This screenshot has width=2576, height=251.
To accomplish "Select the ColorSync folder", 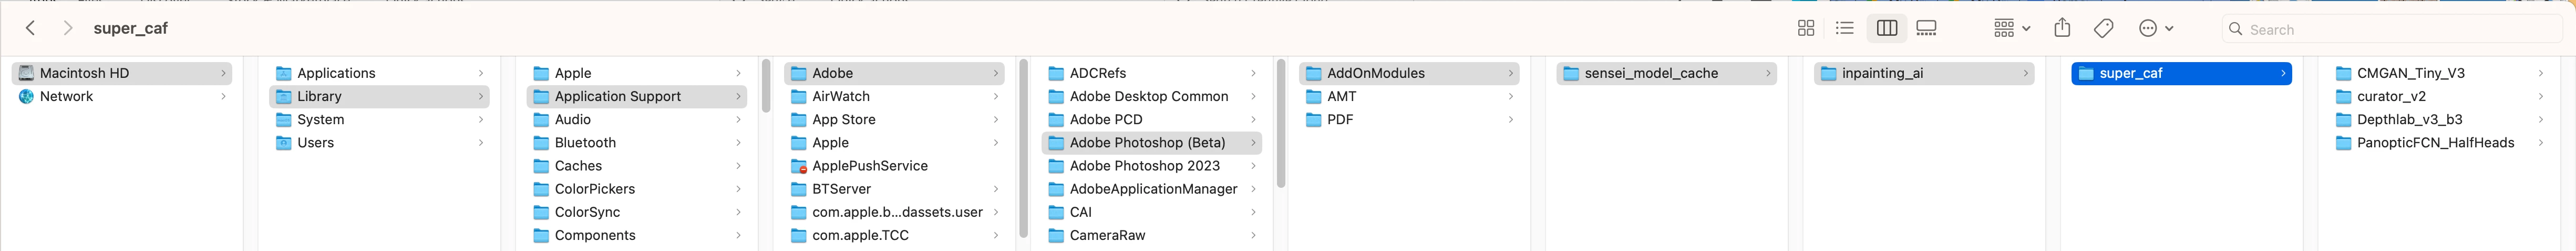I will pos(637,212).
